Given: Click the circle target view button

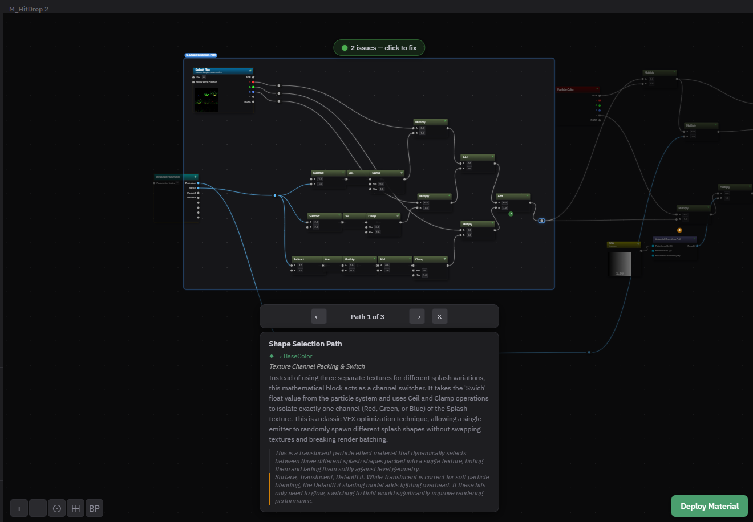Looking at the screenshot, I should click(57, 509).
